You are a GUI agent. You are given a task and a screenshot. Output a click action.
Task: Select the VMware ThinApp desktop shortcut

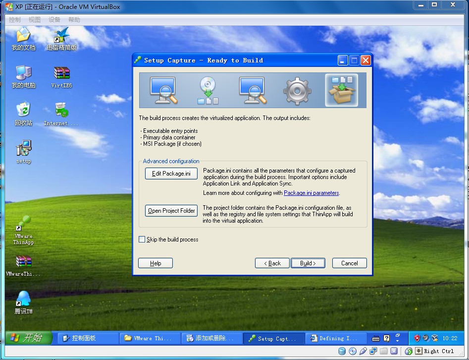[x=23, y=230]
